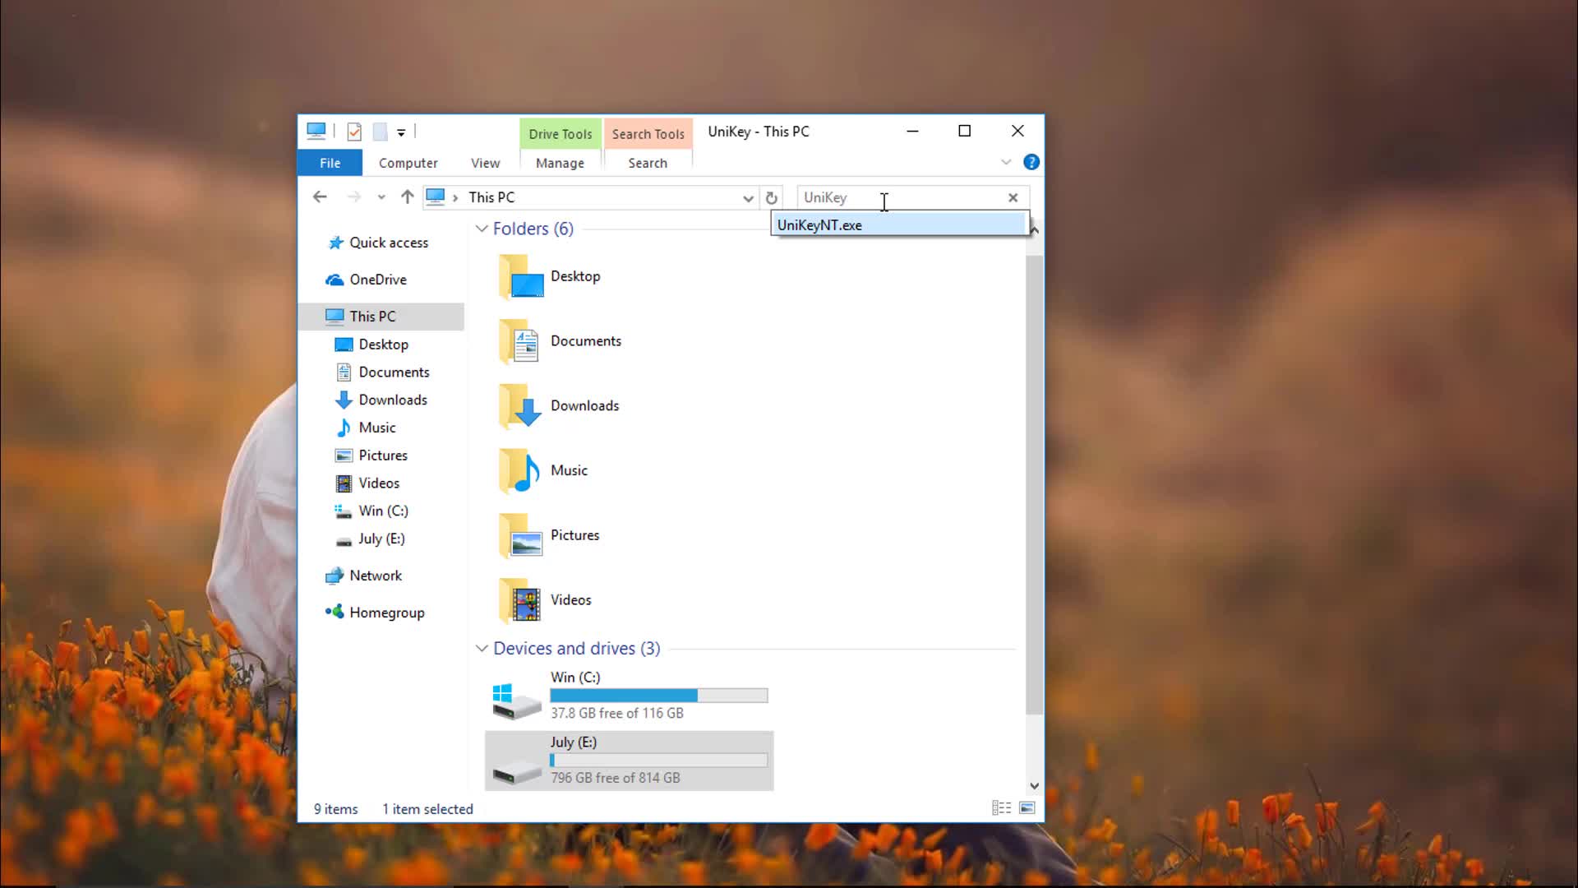This screenshot has height=888, width=1578.
Task: Collapse the Devices and drives group
Action: point(482,649)
